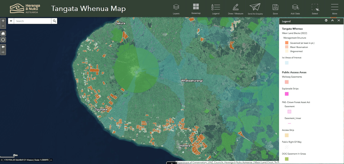
Task: Click into the Search input field
Action: (33, 21)
